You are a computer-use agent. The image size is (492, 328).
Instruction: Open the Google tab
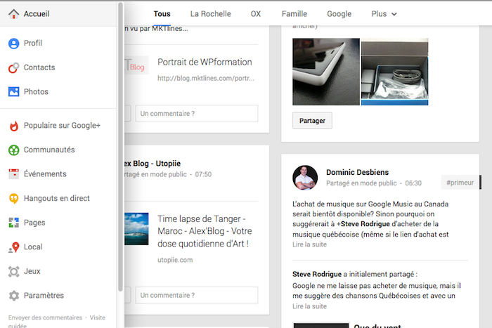[x=339, y=14]
